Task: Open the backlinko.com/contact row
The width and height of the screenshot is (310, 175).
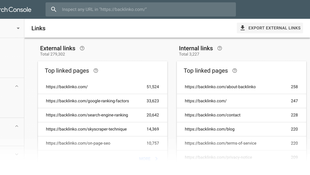Action: tap(241, 115)
